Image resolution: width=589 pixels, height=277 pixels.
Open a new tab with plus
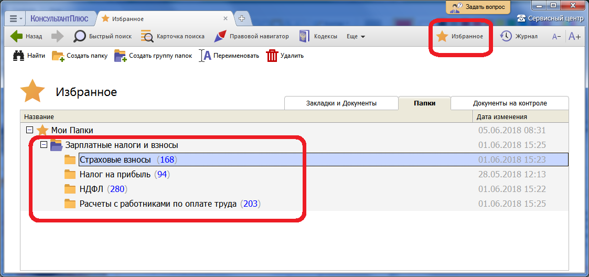click(242, 18)
